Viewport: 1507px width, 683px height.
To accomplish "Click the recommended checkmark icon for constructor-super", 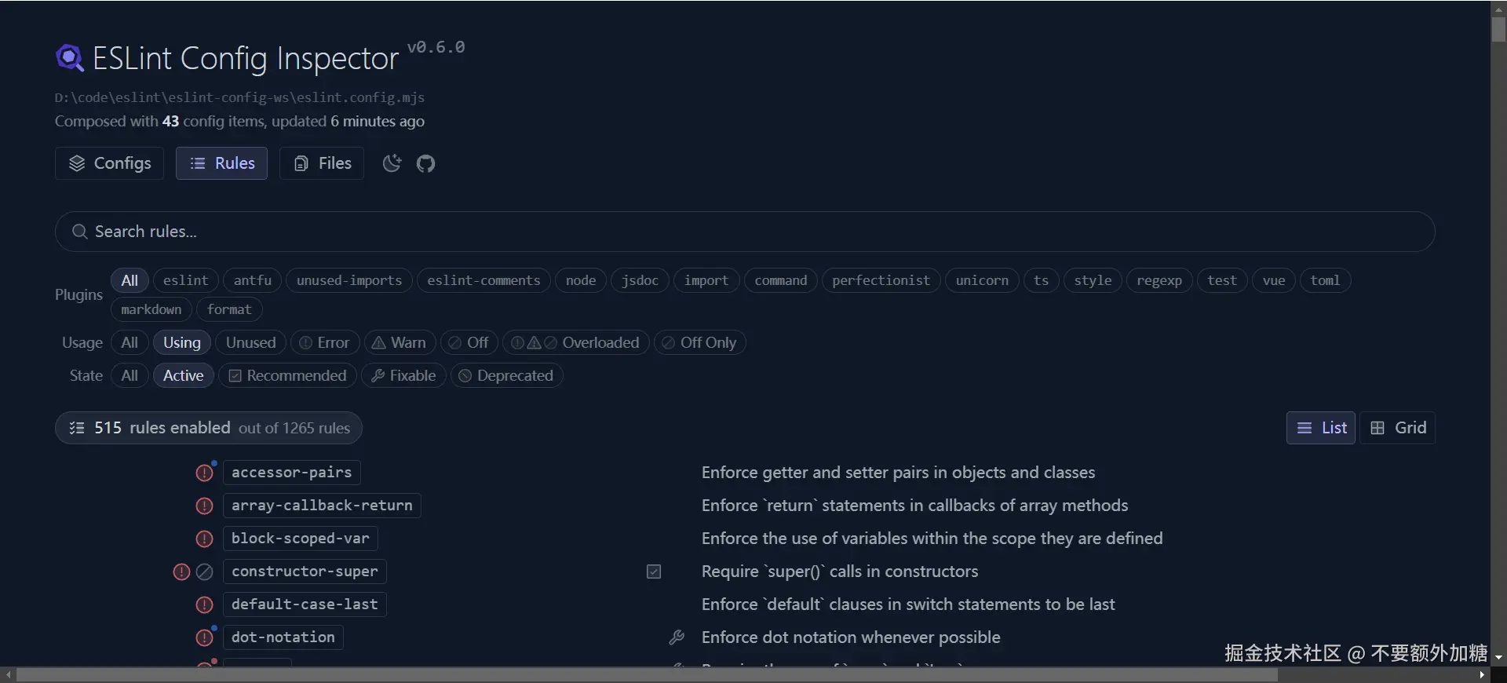I will pos(654,572).
